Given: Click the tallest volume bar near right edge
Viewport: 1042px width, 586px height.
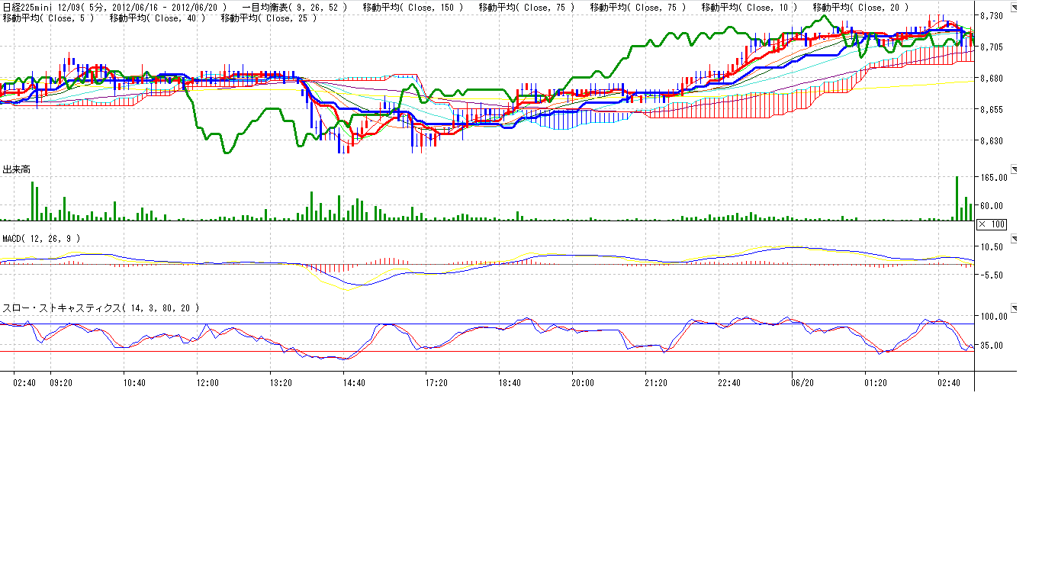Looking at the screenshot, I should 957,198.
